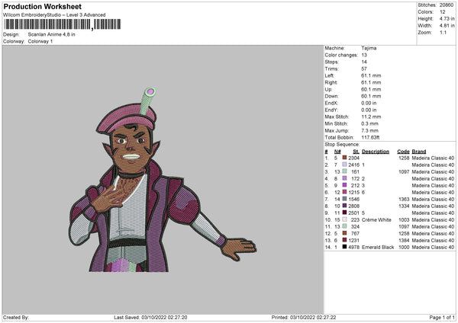458x323 pixels.
Task: Click the pale lilac swatch in stop 2
Action: pos(345,165)
